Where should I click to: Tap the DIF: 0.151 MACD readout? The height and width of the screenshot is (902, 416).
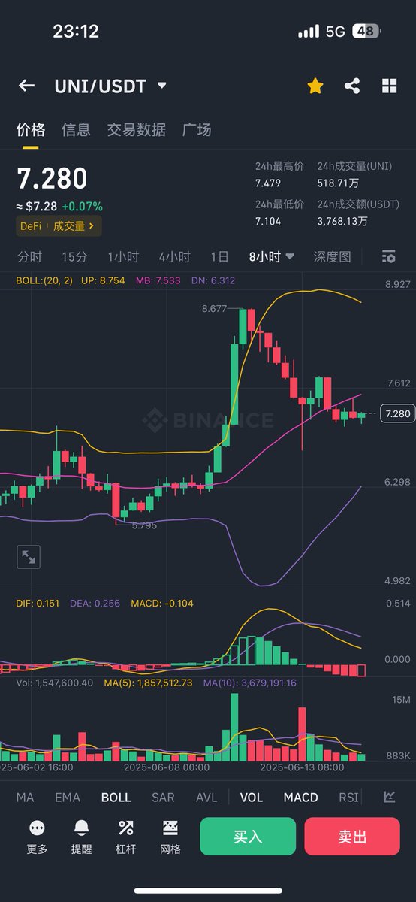pyautogui.click(x=38, y=603)
